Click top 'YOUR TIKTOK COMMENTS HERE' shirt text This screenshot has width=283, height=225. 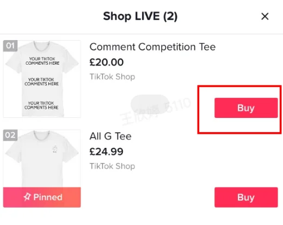coord(42,61)
